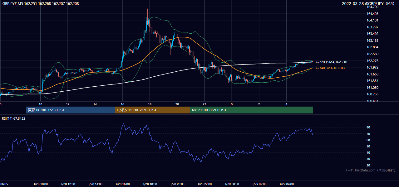Screen dimensions: 399x187
Task: Click the RSI scale value 20
Action: (x=368, y=165)
